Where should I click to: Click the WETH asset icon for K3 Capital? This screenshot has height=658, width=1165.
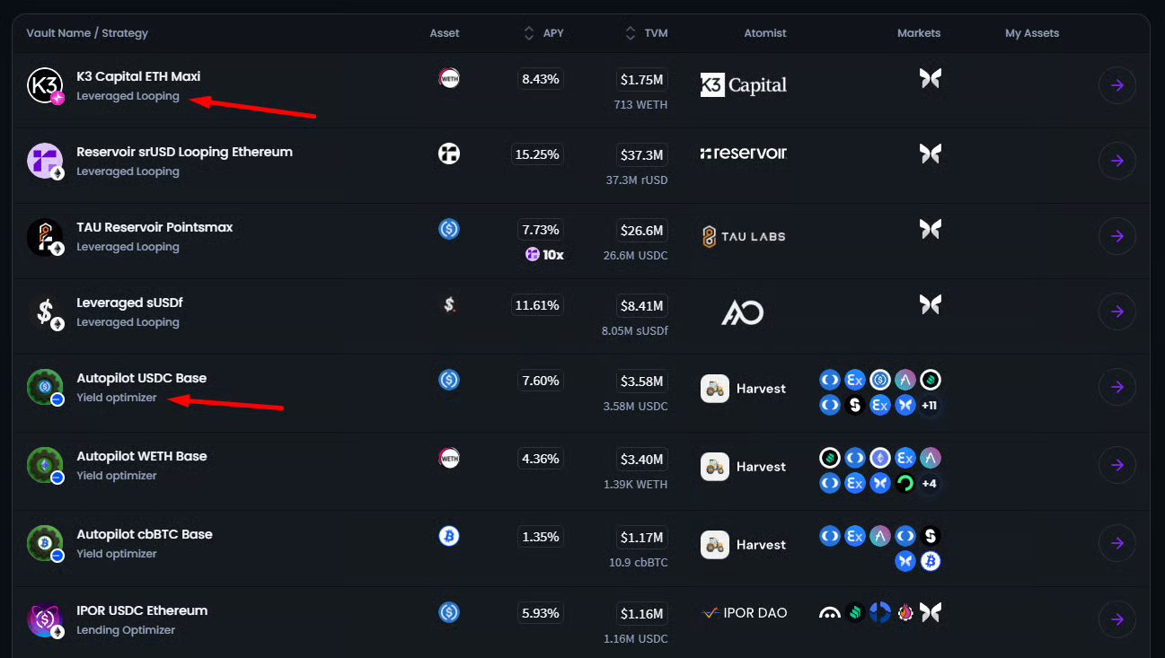(449, 78)
